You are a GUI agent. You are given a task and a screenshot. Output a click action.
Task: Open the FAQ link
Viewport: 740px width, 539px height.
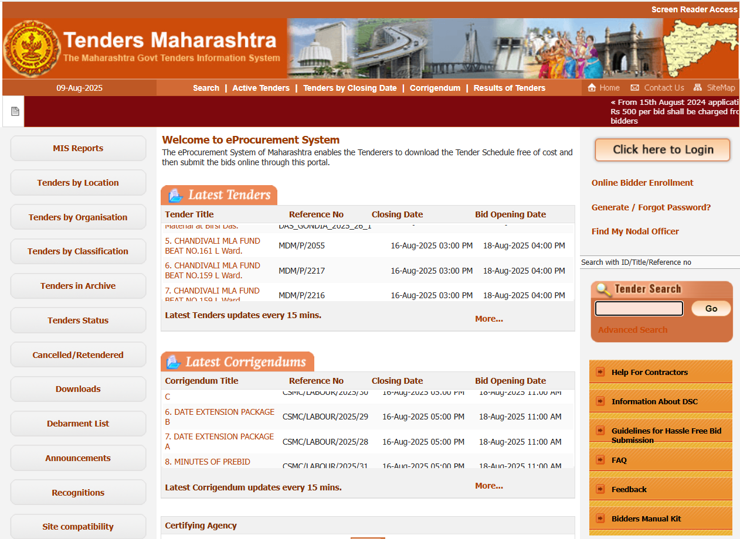click(x=619, y=460)
